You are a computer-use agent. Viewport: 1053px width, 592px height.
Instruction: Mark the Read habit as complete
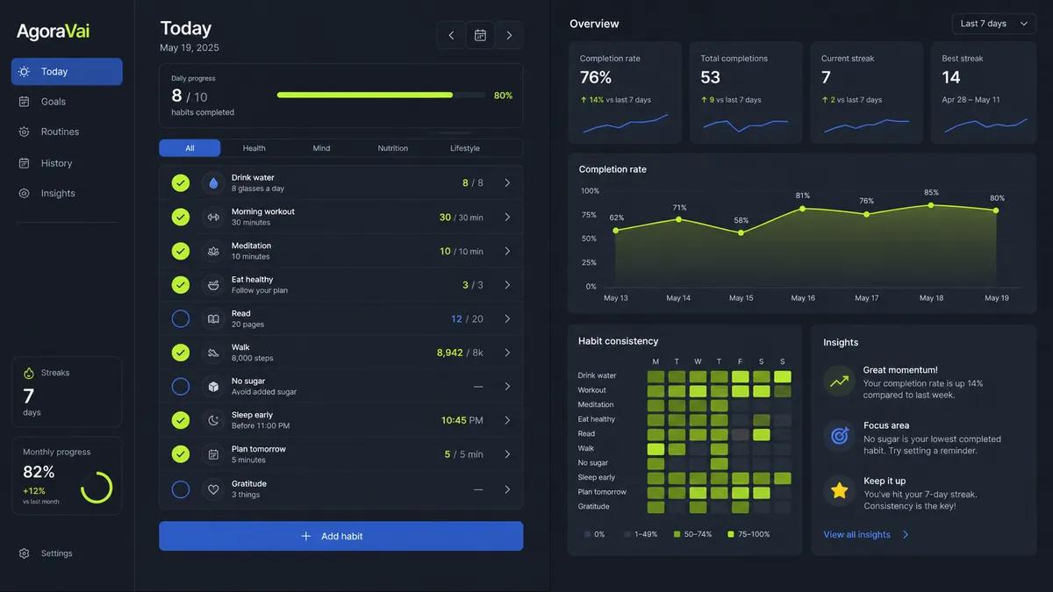point(181,319)
